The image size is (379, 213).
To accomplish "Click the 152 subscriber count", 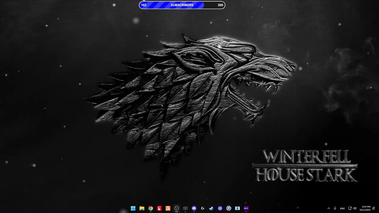I will (x=144, y=5).
